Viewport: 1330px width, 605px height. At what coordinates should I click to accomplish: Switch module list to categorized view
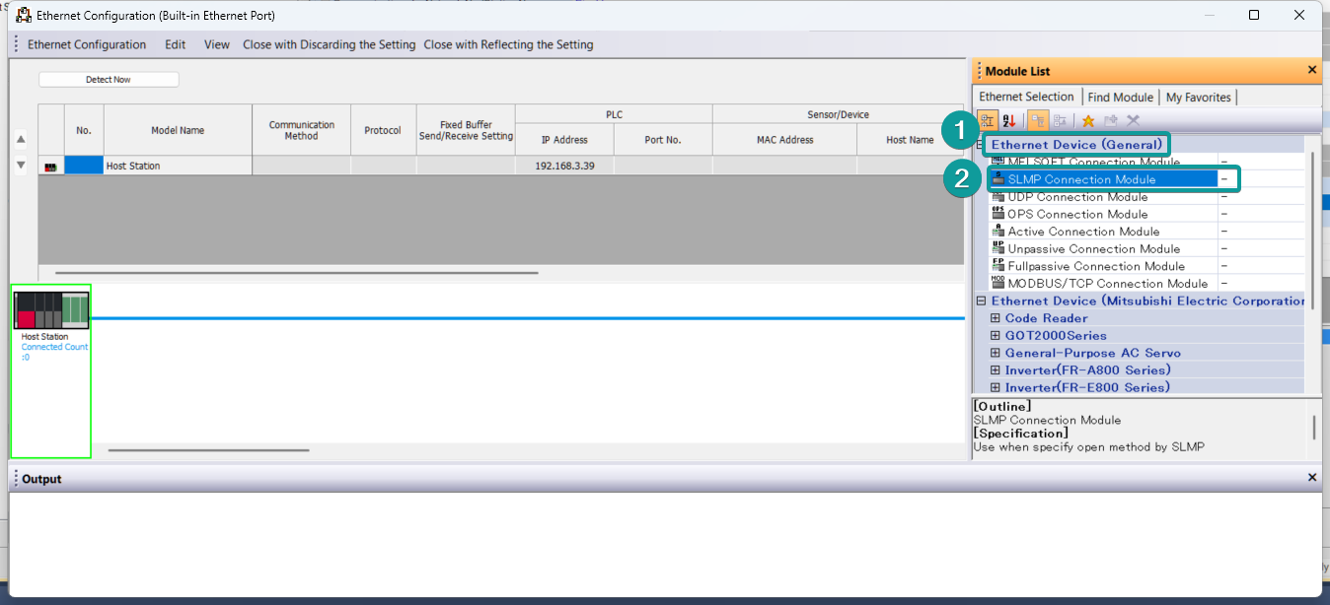coord(986,120)
